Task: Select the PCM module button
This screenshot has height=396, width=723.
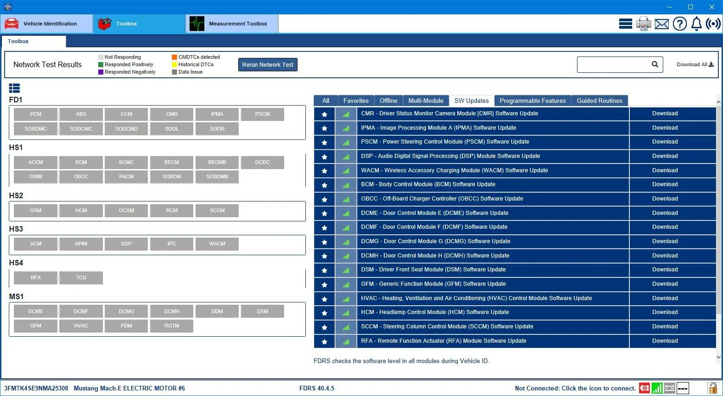Action: (36, 114)
